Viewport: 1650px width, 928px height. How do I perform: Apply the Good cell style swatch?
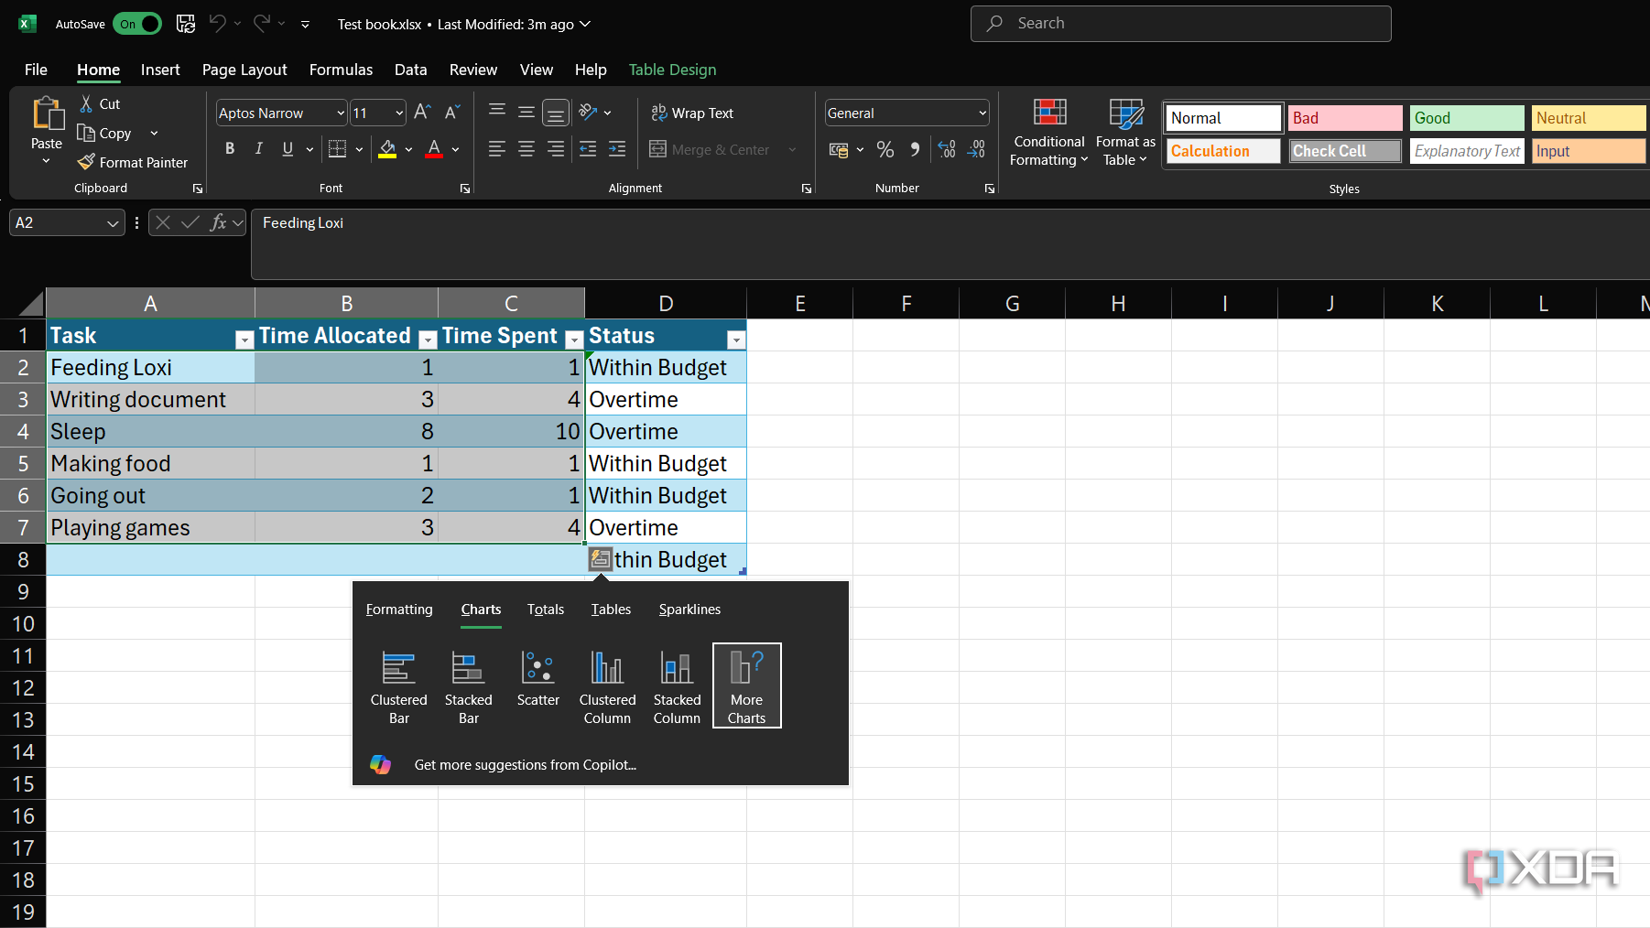1467,118
